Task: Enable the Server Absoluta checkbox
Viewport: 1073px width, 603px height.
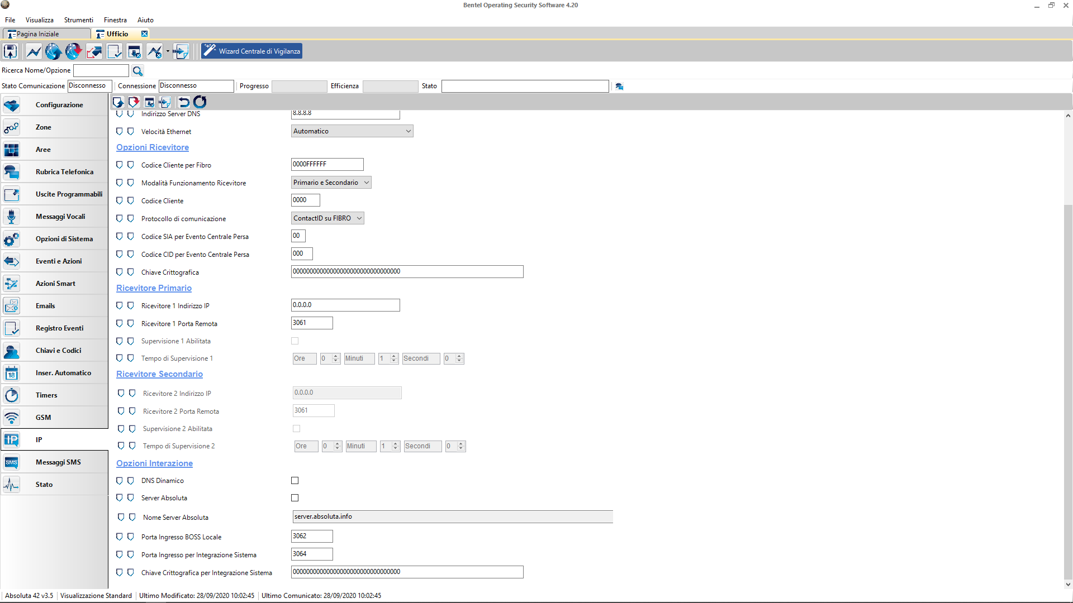Action: (295, 498)
